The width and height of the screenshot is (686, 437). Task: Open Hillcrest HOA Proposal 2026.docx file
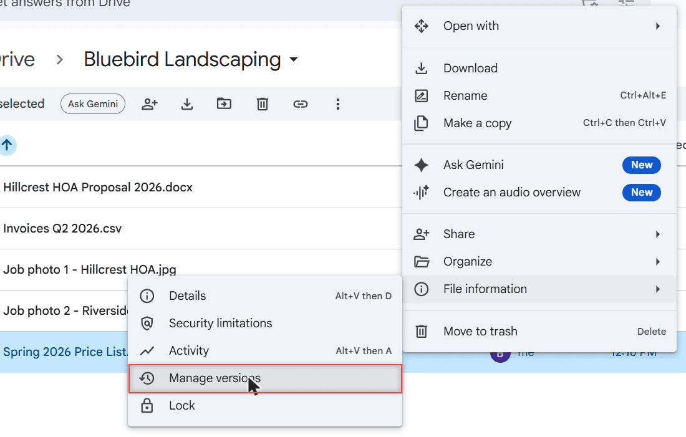[x=98, y=187]
